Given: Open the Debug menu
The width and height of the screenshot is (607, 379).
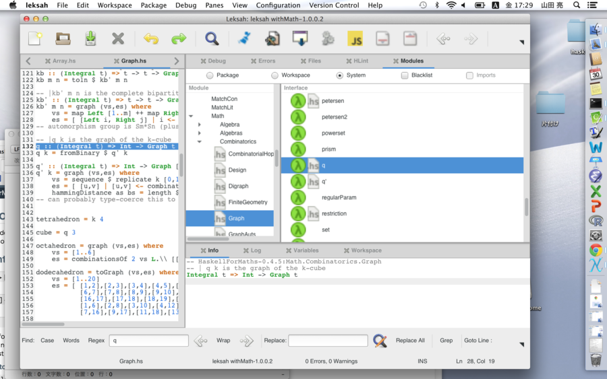Looking at the screenshot, I should pos(186,5).
